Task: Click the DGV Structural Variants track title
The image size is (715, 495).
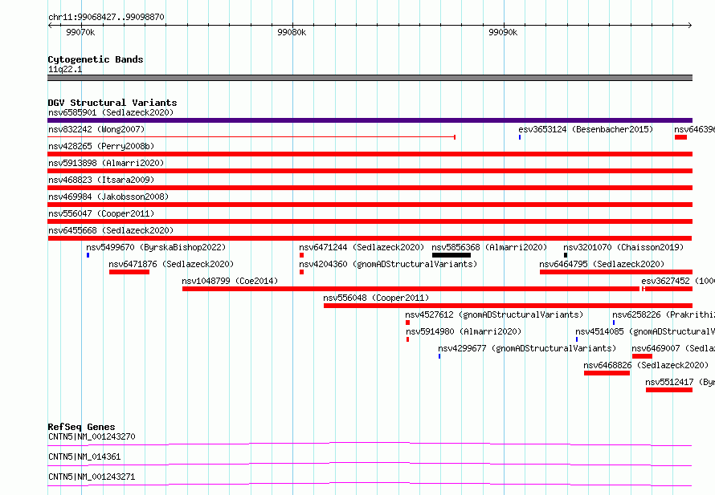Action: point(112,103)
